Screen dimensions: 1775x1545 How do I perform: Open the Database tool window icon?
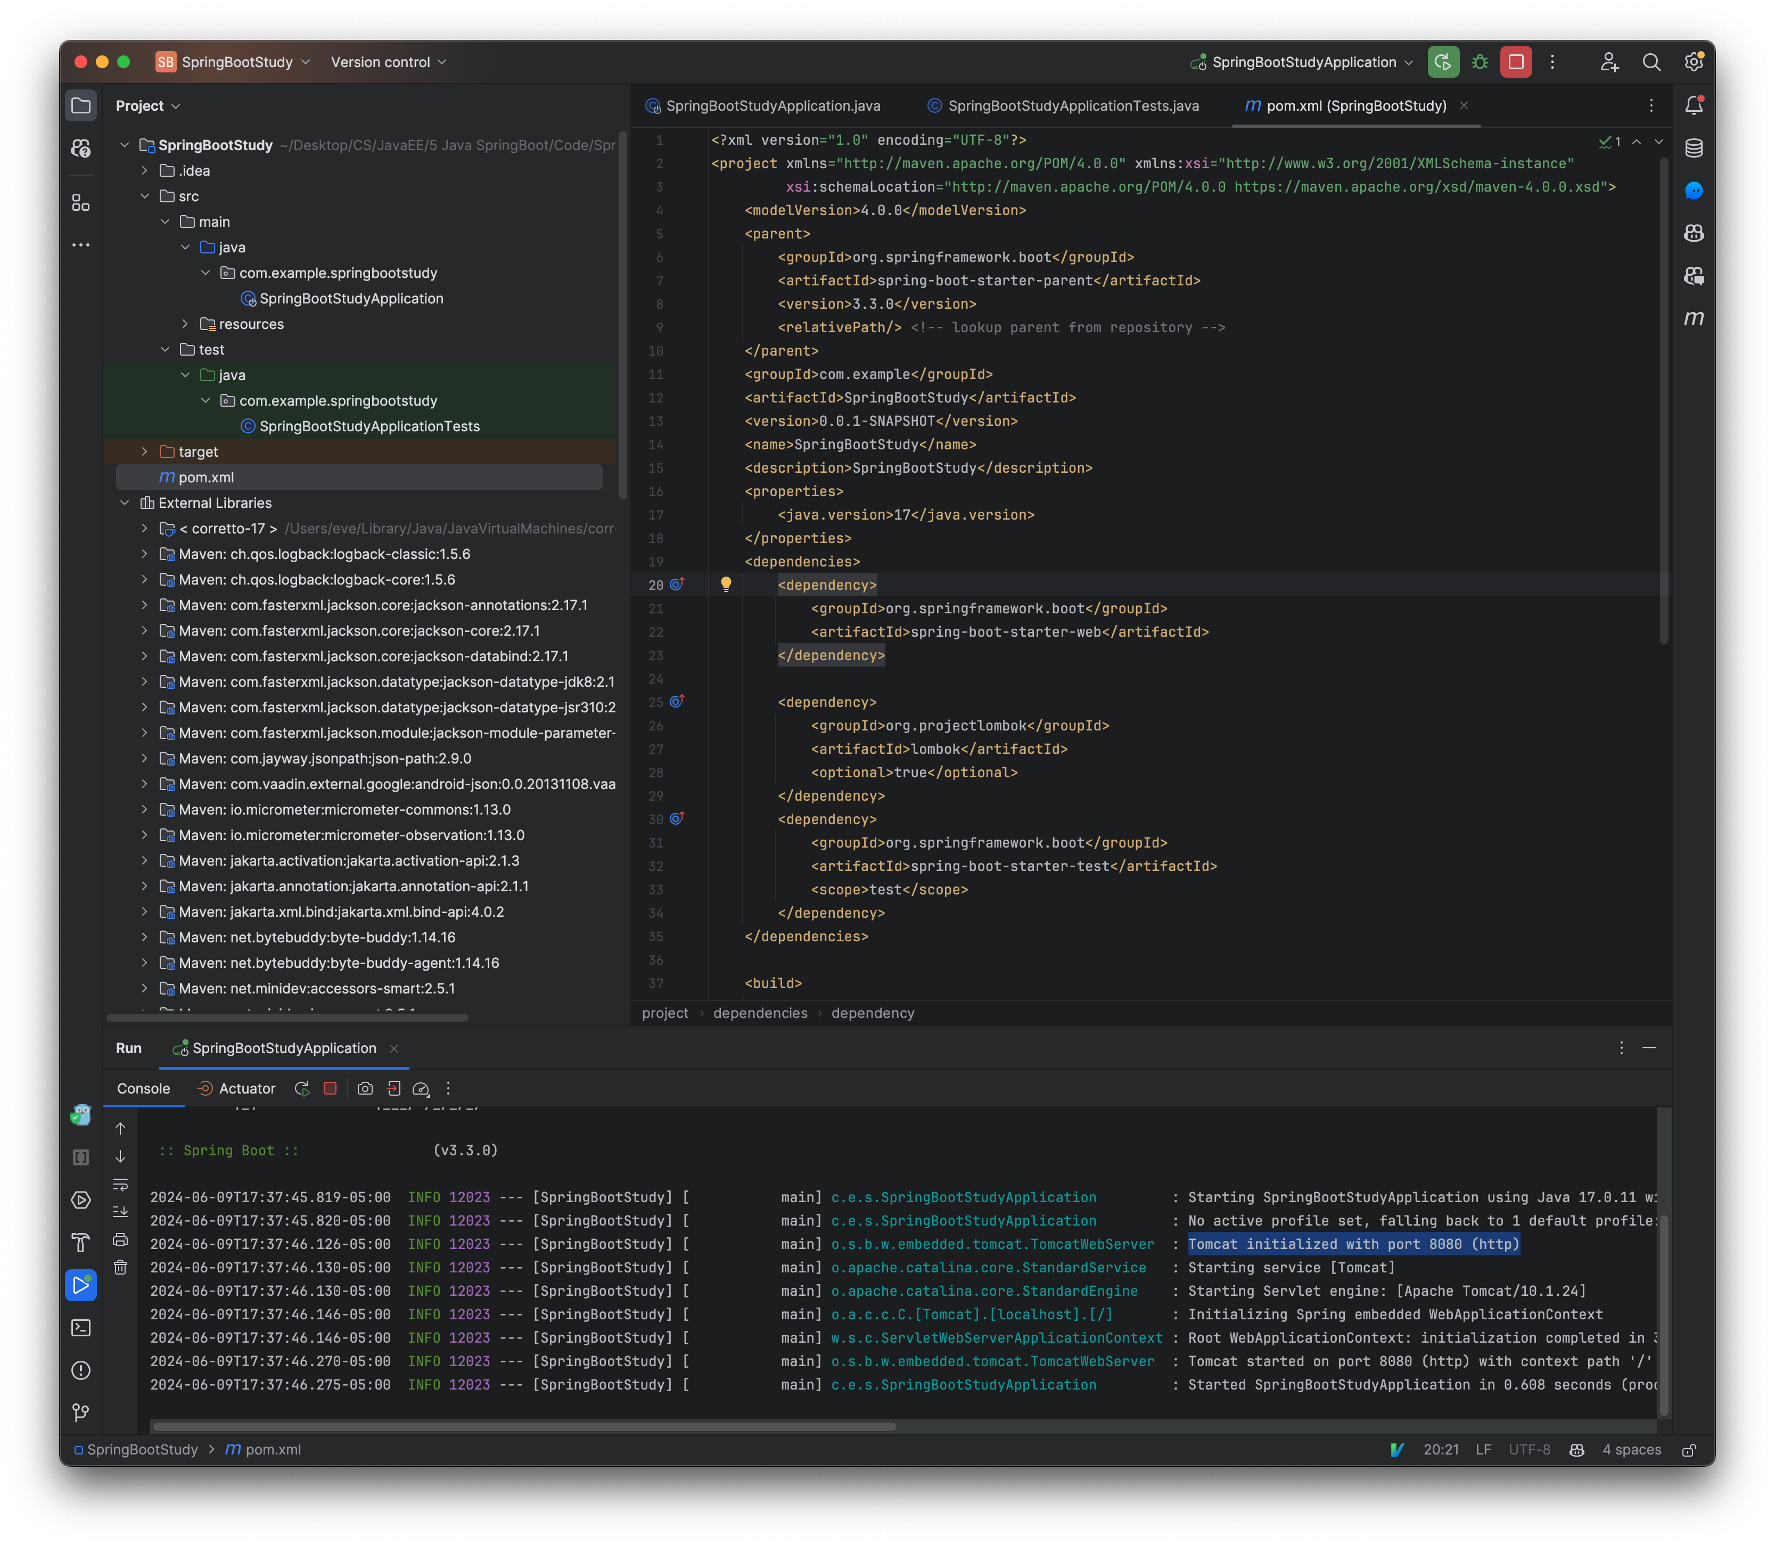coord(1694,149)
